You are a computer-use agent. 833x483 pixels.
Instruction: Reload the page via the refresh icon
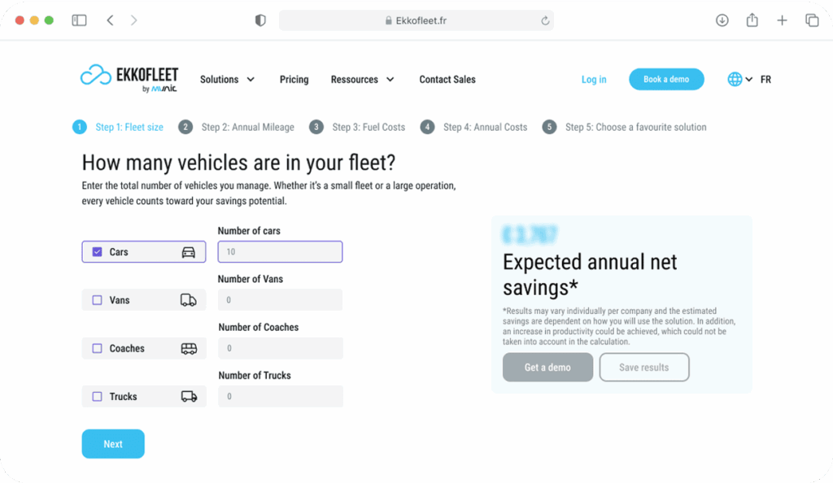point(545,20)
